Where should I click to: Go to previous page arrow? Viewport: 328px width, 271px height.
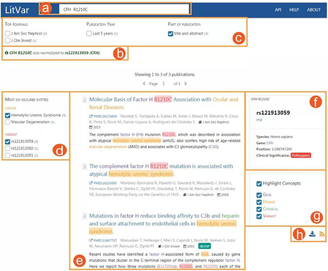pos(144,83)
